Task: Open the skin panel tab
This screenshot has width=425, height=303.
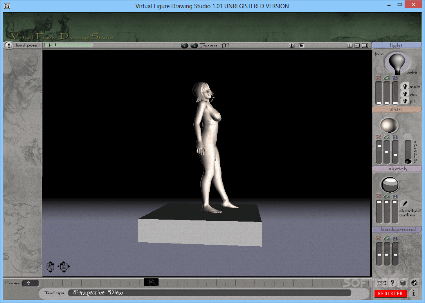Action: coord(396,109)
